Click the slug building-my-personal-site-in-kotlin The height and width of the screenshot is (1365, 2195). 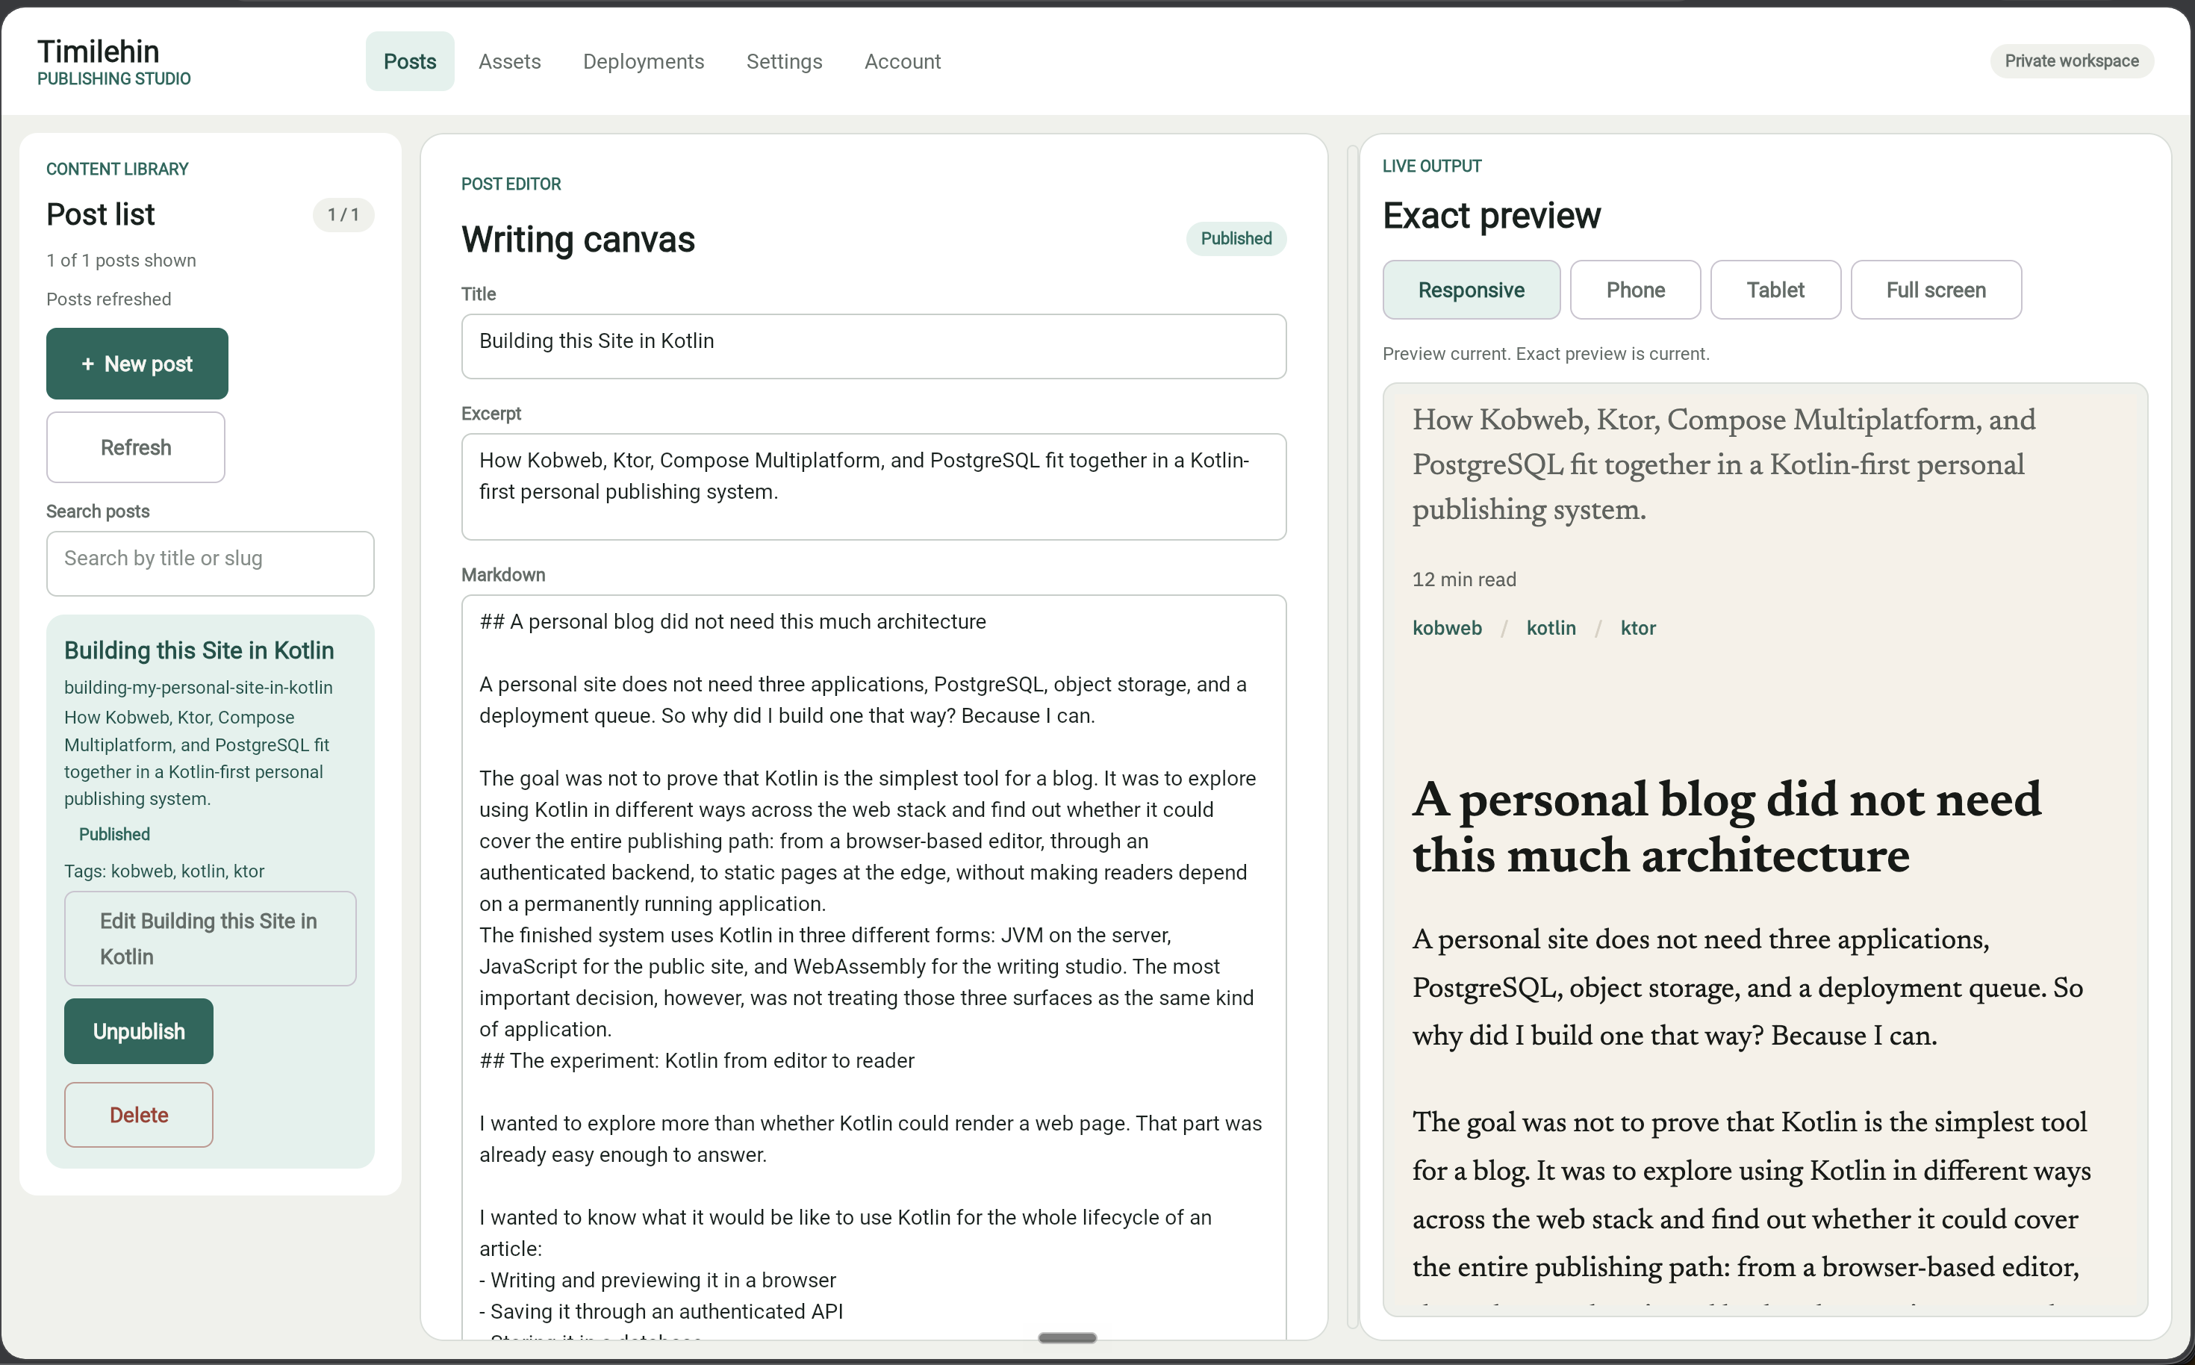click(199, 688)
